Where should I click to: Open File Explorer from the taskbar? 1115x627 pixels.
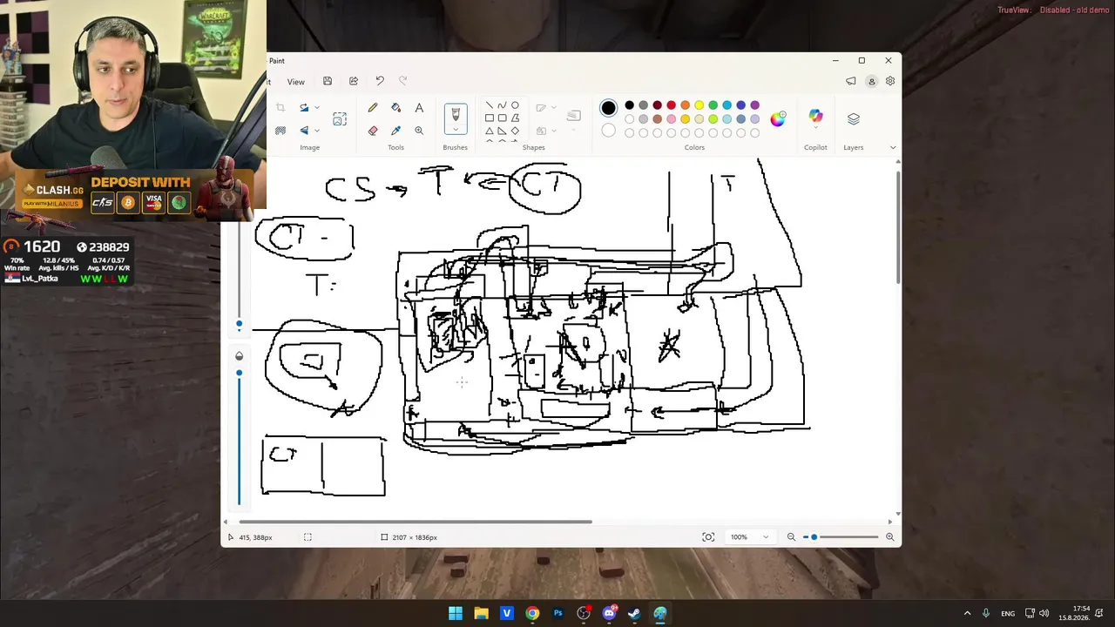click(x=481, y=613)
